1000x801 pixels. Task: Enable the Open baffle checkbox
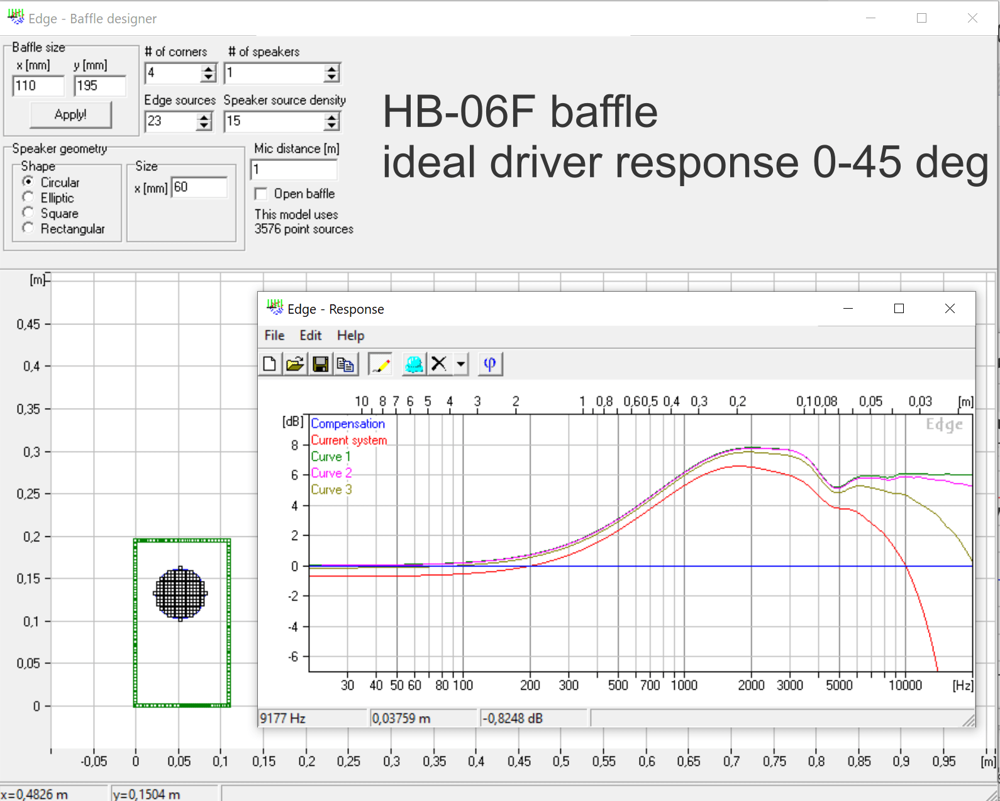261,194
